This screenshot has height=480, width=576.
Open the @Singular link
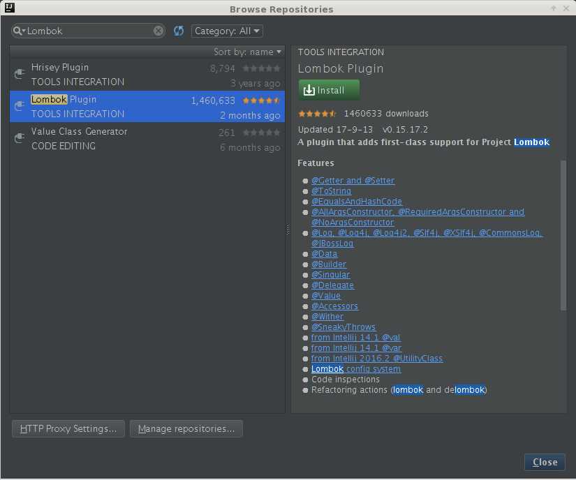330,274
